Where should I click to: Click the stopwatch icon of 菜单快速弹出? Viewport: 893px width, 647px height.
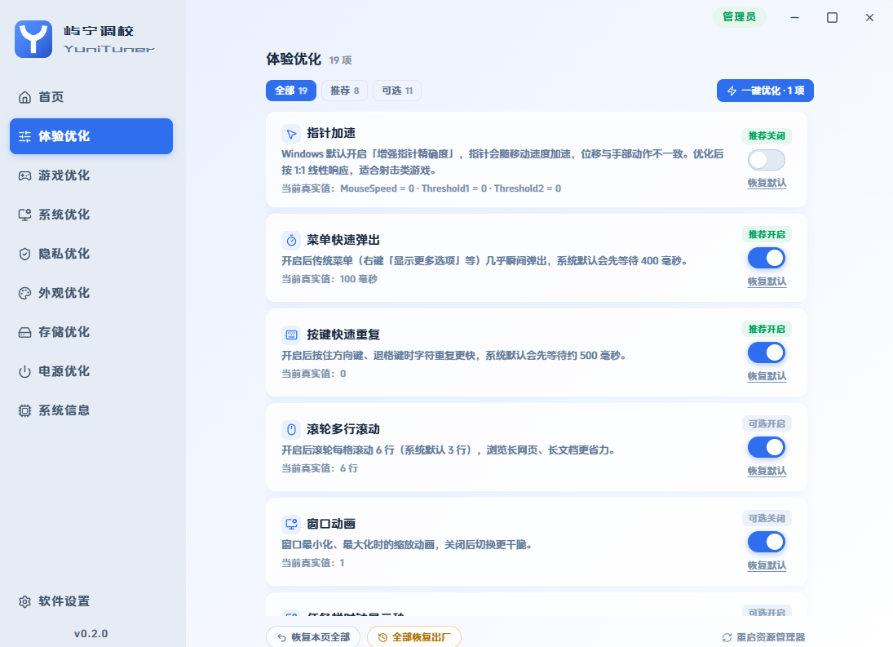(x=291, y=241)
